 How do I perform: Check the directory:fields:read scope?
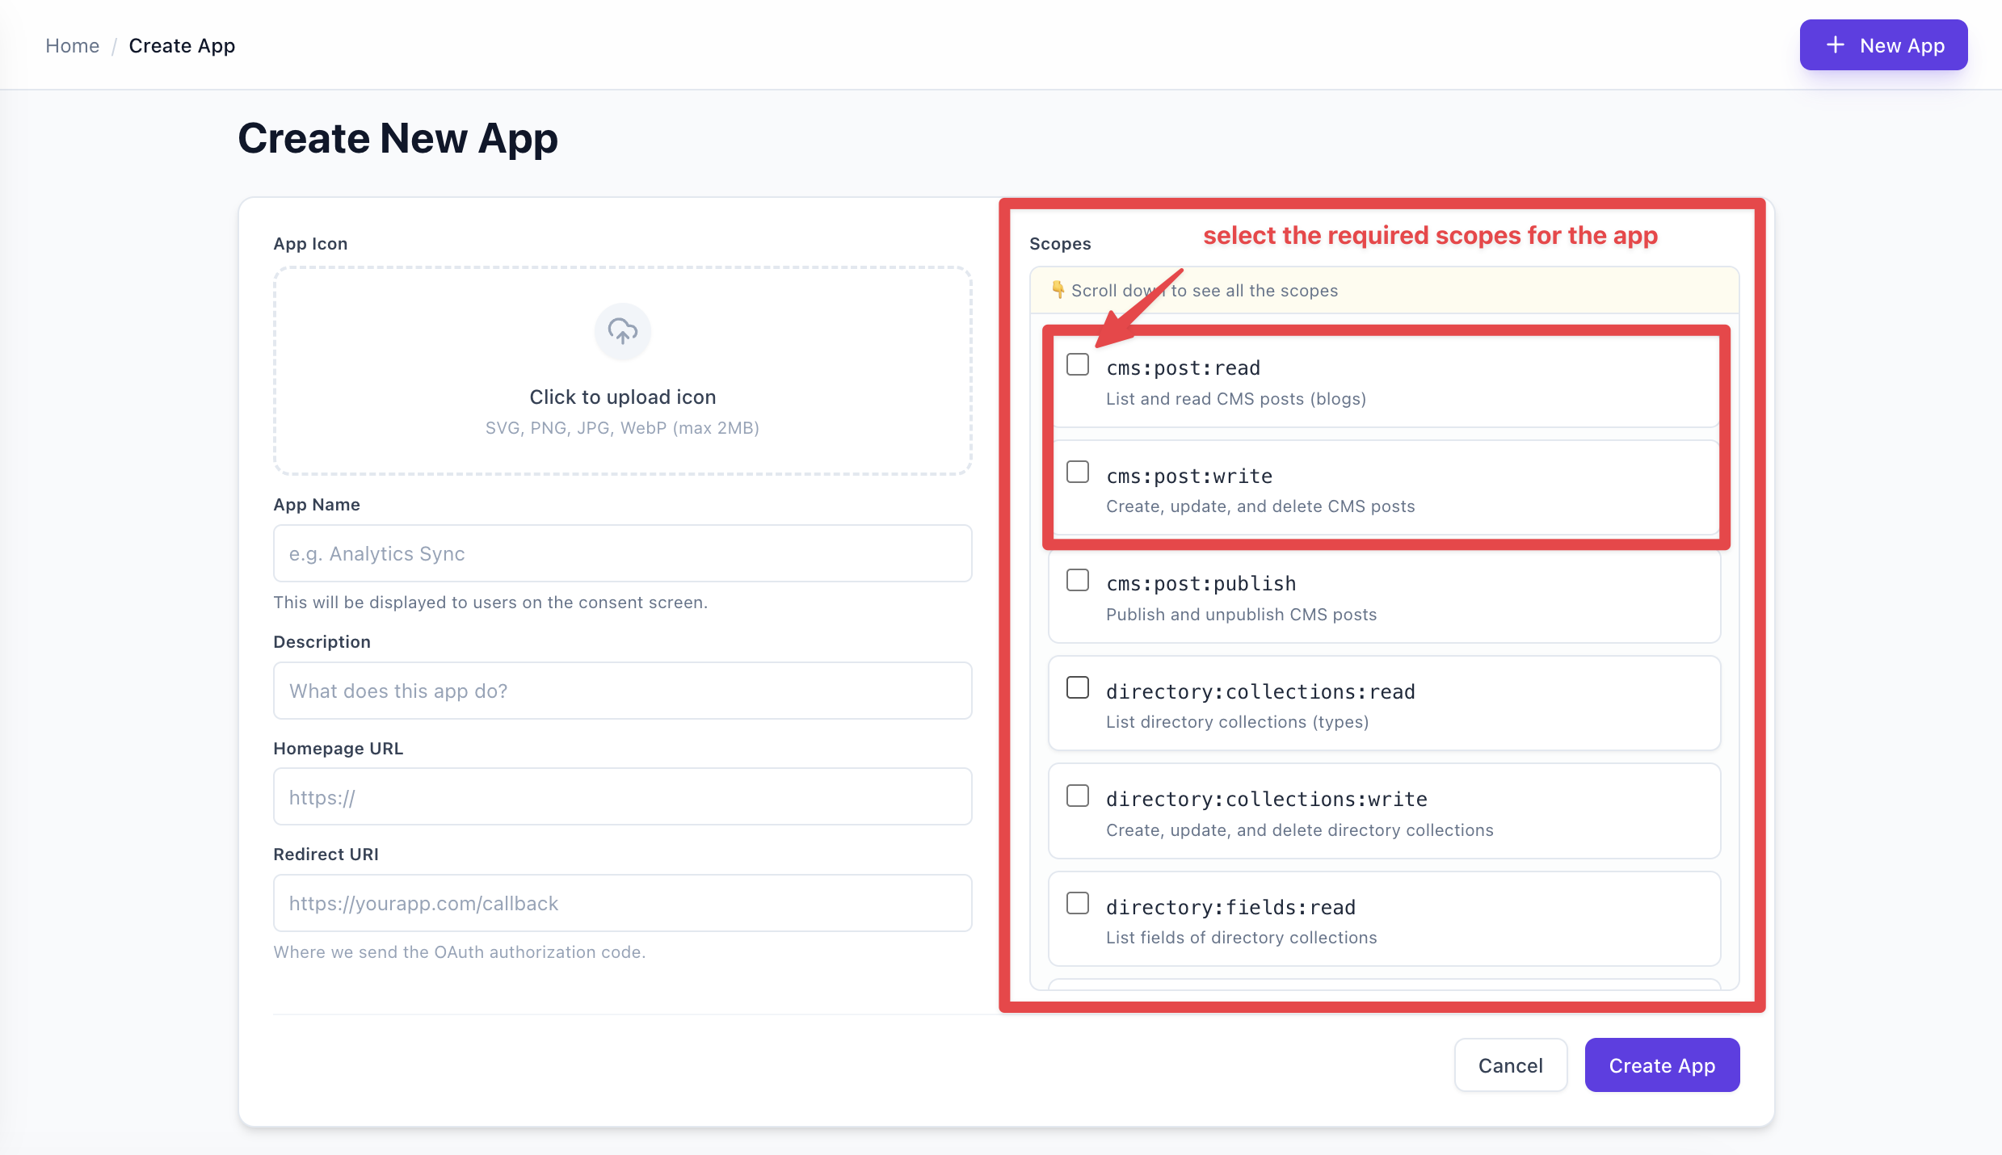pos(1077,904)
